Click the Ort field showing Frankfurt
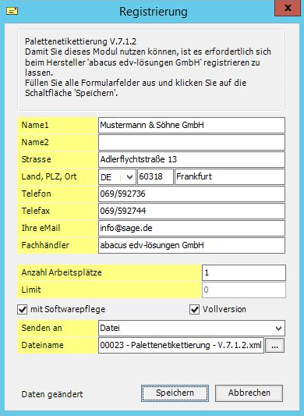304x416 pixels. click(x=230, y=176)
